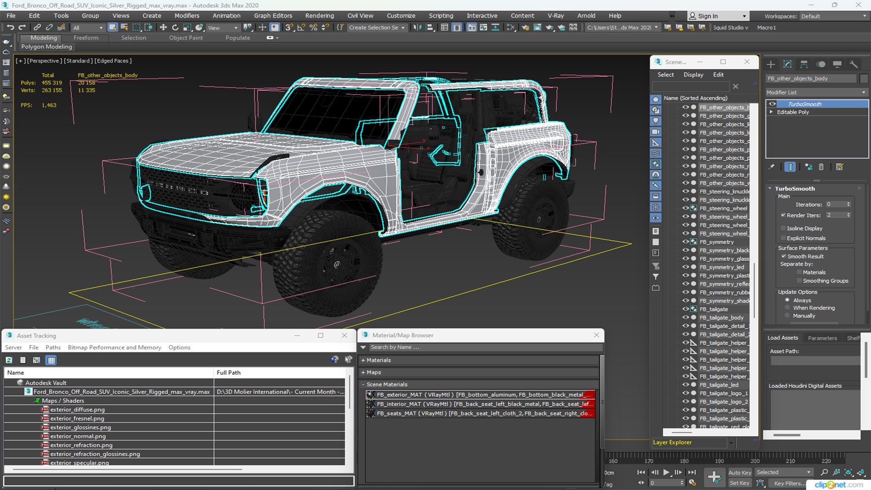Switch to the Modify panel icon
871x490 pixels.
(788, 64)
